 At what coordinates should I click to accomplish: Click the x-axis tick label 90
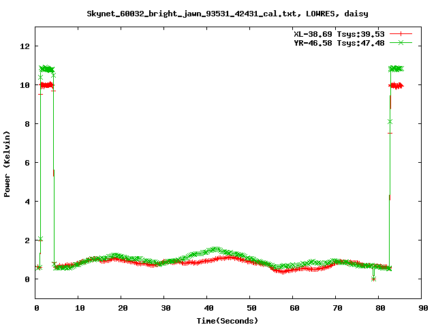click(x=423, y=308)
